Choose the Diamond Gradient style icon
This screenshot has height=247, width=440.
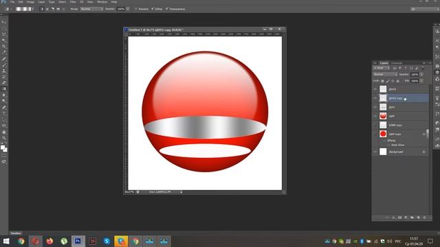[x=63, y=9]
